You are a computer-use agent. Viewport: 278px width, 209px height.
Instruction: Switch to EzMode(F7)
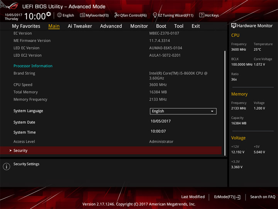pos(227,197)
